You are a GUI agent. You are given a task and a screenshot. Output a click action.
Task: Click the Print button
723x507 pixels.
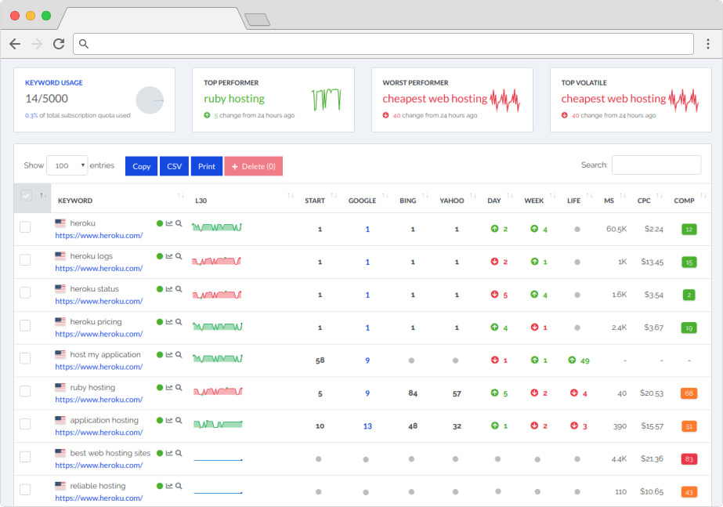pyautogui.click(x=207, y=166)
